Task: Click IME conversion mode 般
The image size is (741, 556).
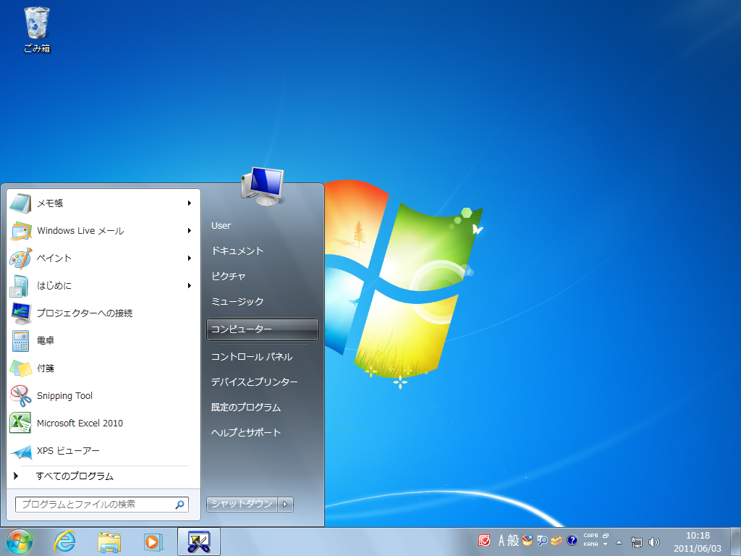Action: (x=513, y=540)
